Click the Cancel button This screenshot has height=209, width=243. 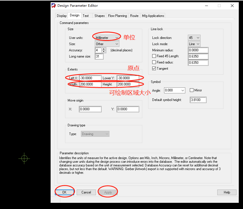pos(86,192)
